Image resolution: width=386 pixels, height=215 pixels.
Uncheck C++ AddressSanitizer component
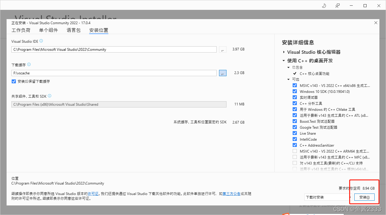coord(295,145)
